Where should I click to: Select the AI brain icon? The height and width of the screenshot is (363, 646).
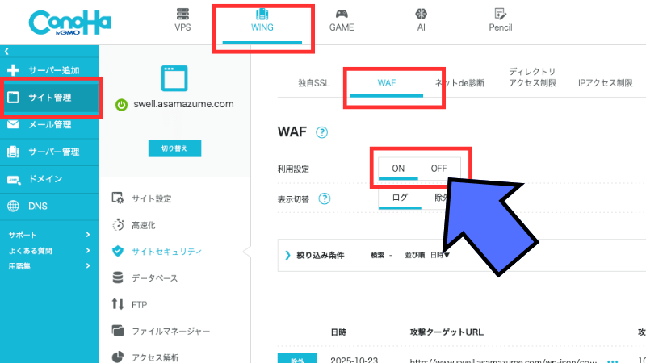421,15
